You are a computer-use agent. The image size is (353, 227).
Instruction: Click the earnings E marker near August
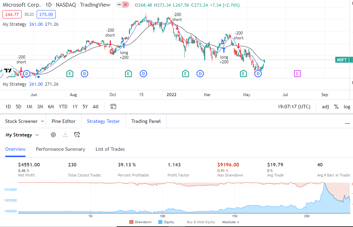tap(70, 73)
